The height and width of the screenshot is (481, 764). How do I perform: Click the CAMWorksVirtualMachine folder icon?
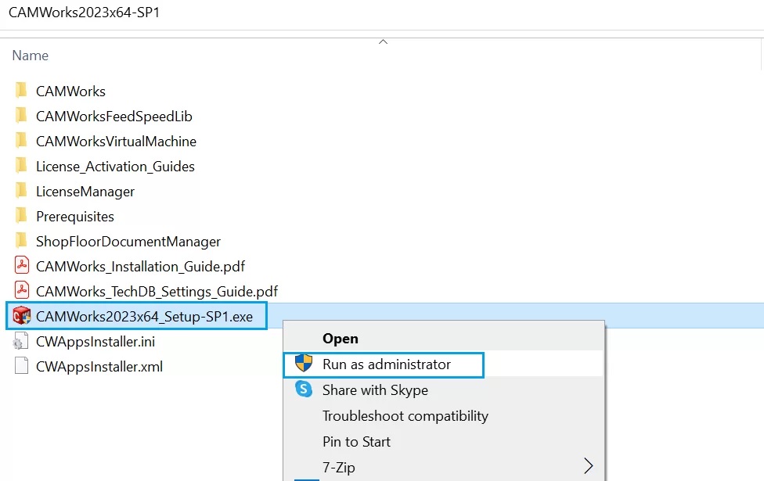click(x=21, y=141)
